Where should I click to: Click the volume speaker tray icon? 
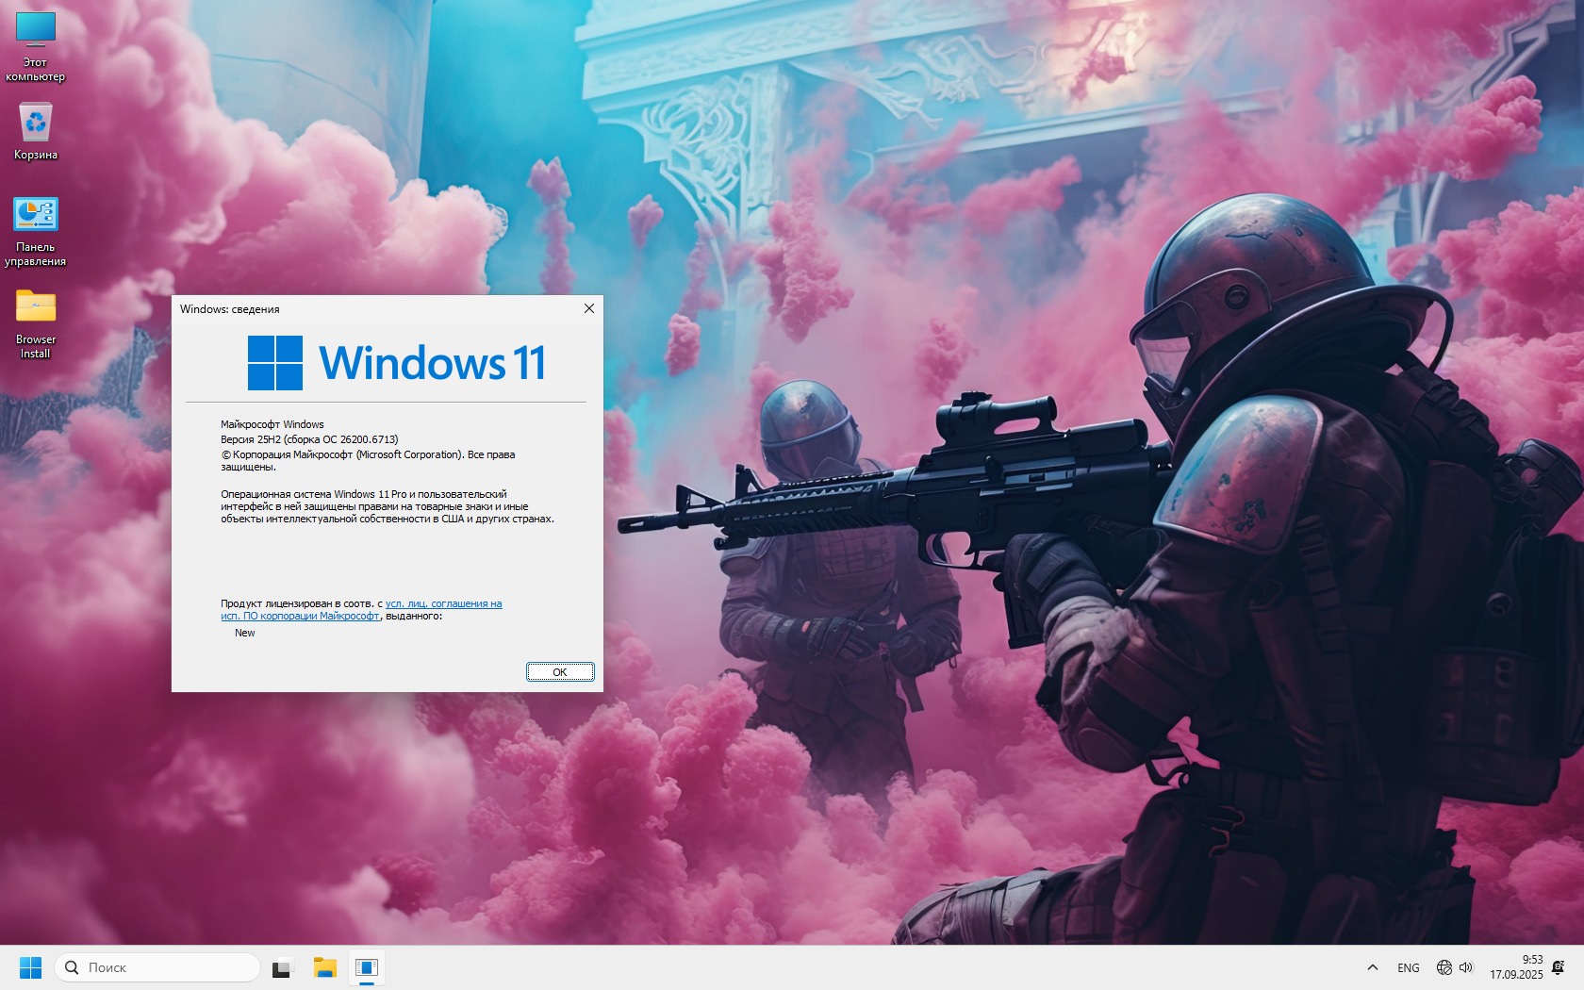1466,967
